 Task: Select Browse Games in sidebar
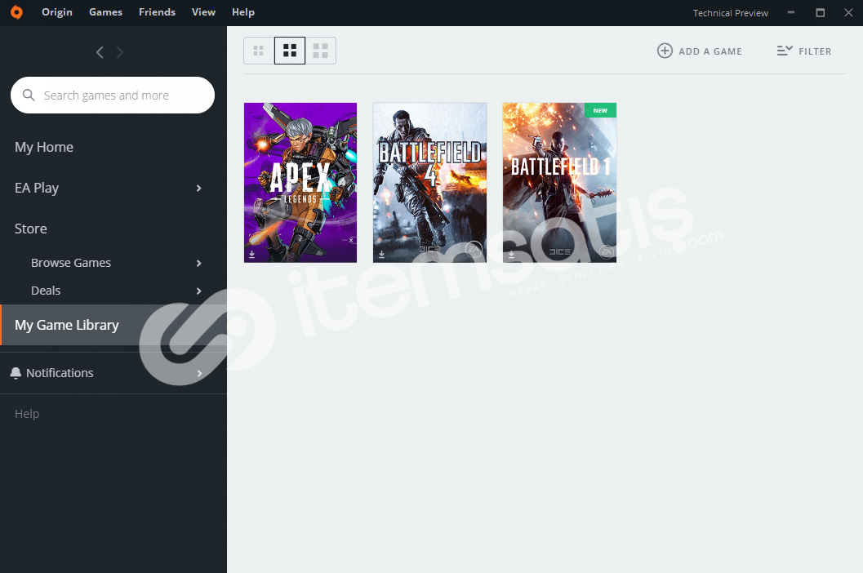[x=71, y=263]
